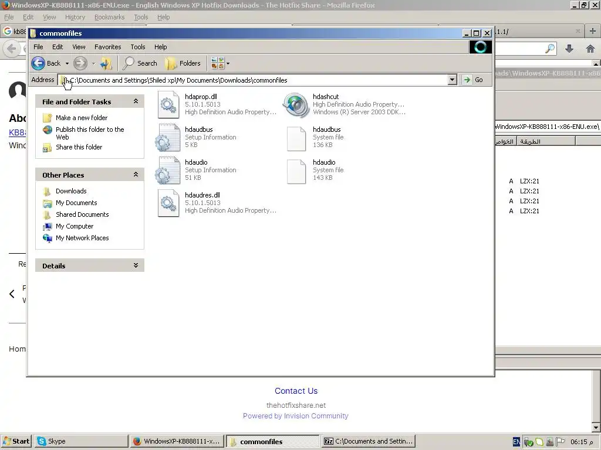Click Make a new folder
601x450 pixels.
tap(82, 118)
